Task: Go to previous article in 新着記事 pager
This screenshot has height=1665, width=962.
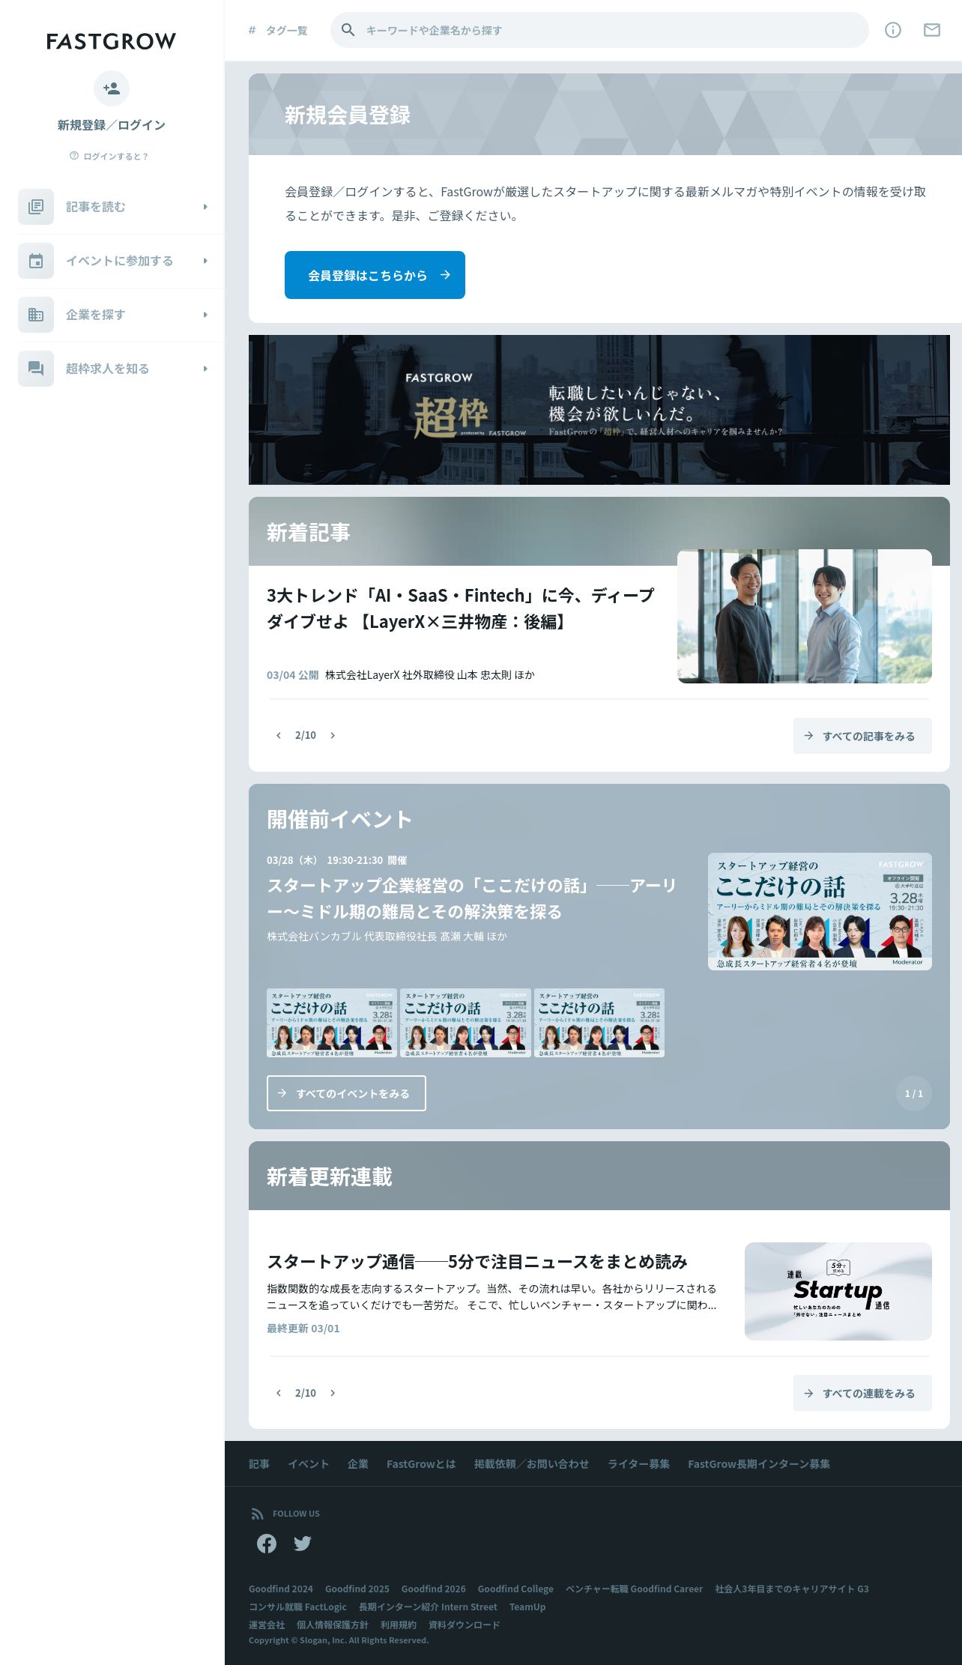Action: point(279,735)
